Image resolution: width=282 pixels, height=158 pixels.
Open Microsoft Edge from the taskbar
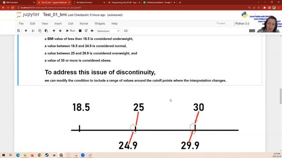coord(18,155)
